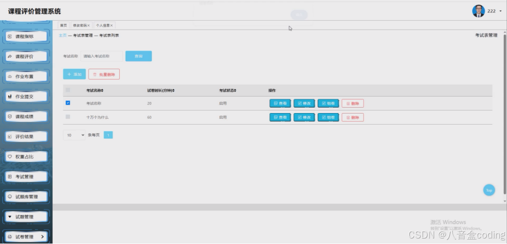Click 删除 for the 十万个为什么 row
The height and width of the screenshot is (244, 507).
pyautogui.click(x=353, y=118)
